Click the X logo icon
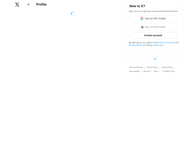The image size is (195, 163). pos(17,5)
